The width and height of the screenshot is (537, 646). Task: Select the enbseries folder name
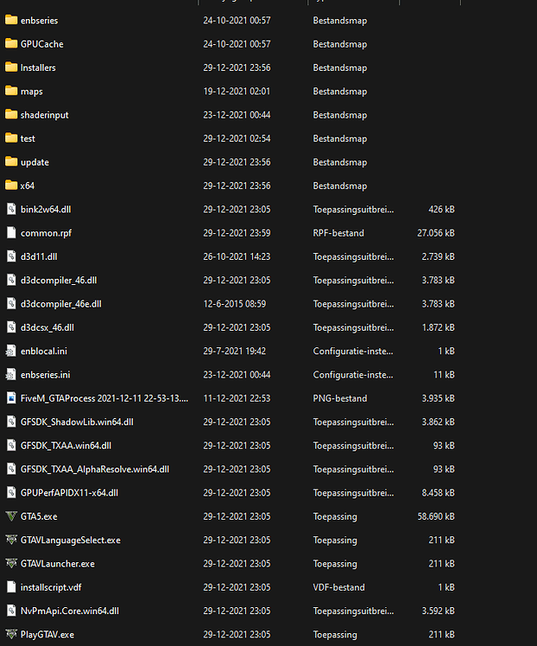click(x=39, y=20)
